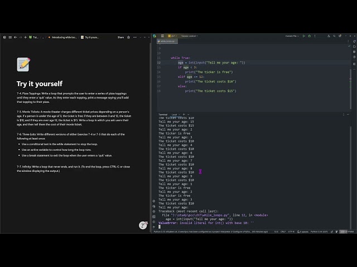This screenshot has height=267, width=357.
Task: Open the ch7 project dropdown
Action: 172,36
